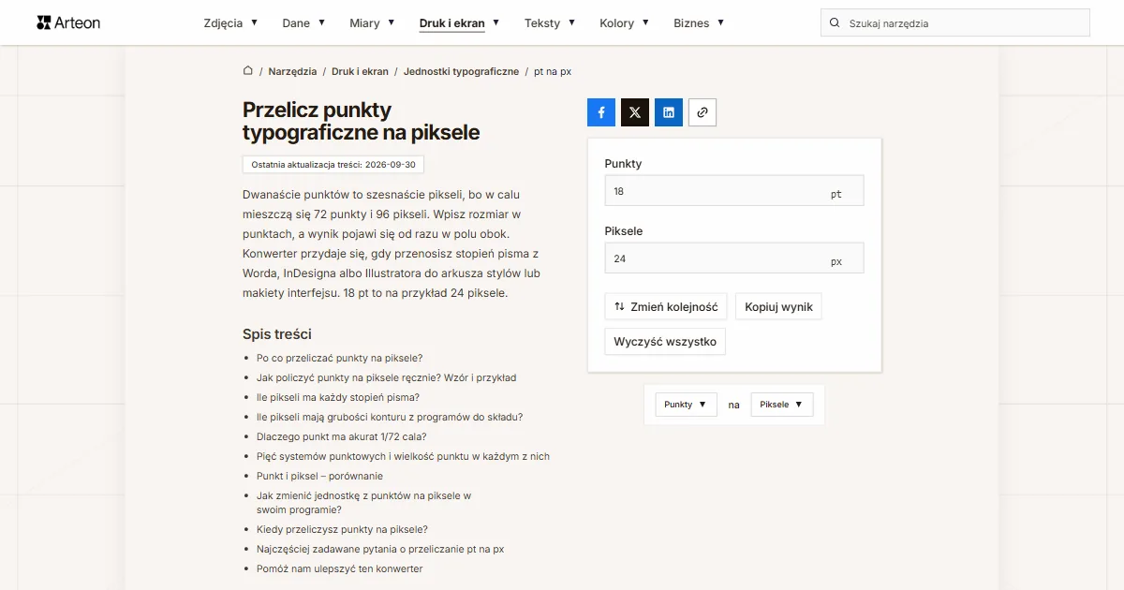The height and width of the screenshot is (590, 1124).
Task: Click the Zmień kolejność button
Action: point(665,306)
